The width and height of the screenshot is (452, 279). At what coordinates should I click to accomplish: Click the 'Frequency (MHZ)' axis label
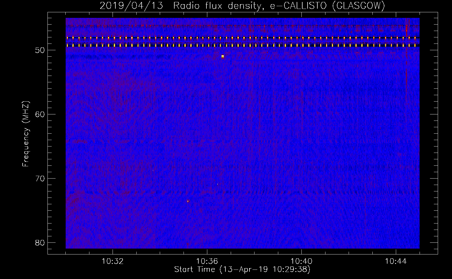click(26, 134)
